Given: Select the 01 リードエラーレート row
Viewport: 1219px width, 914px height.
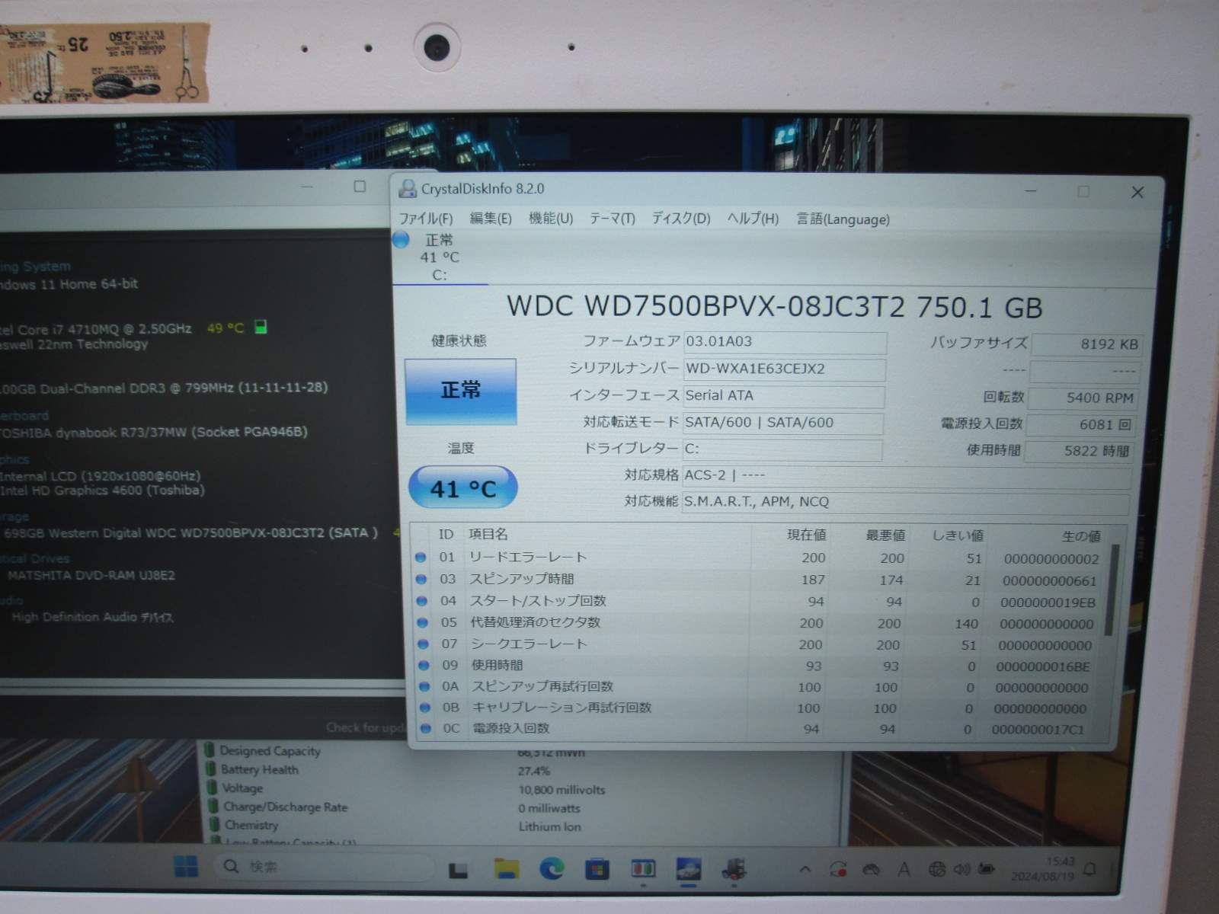Looking at the screenshot, I should click(759, 558).
